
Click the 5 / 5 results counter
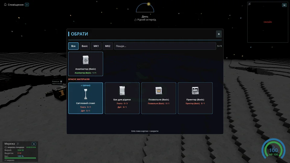(219, 46)
